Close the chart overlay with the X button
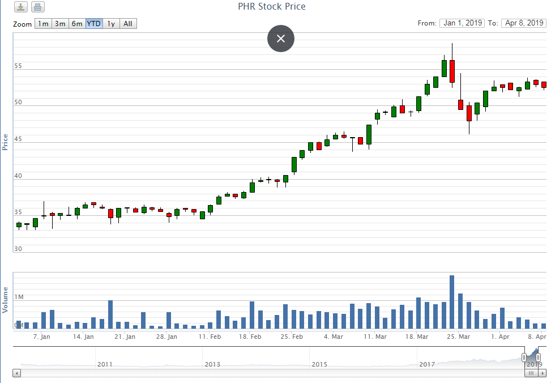The width and height of the screenshot is (551, 383). [x=281, y=39]
